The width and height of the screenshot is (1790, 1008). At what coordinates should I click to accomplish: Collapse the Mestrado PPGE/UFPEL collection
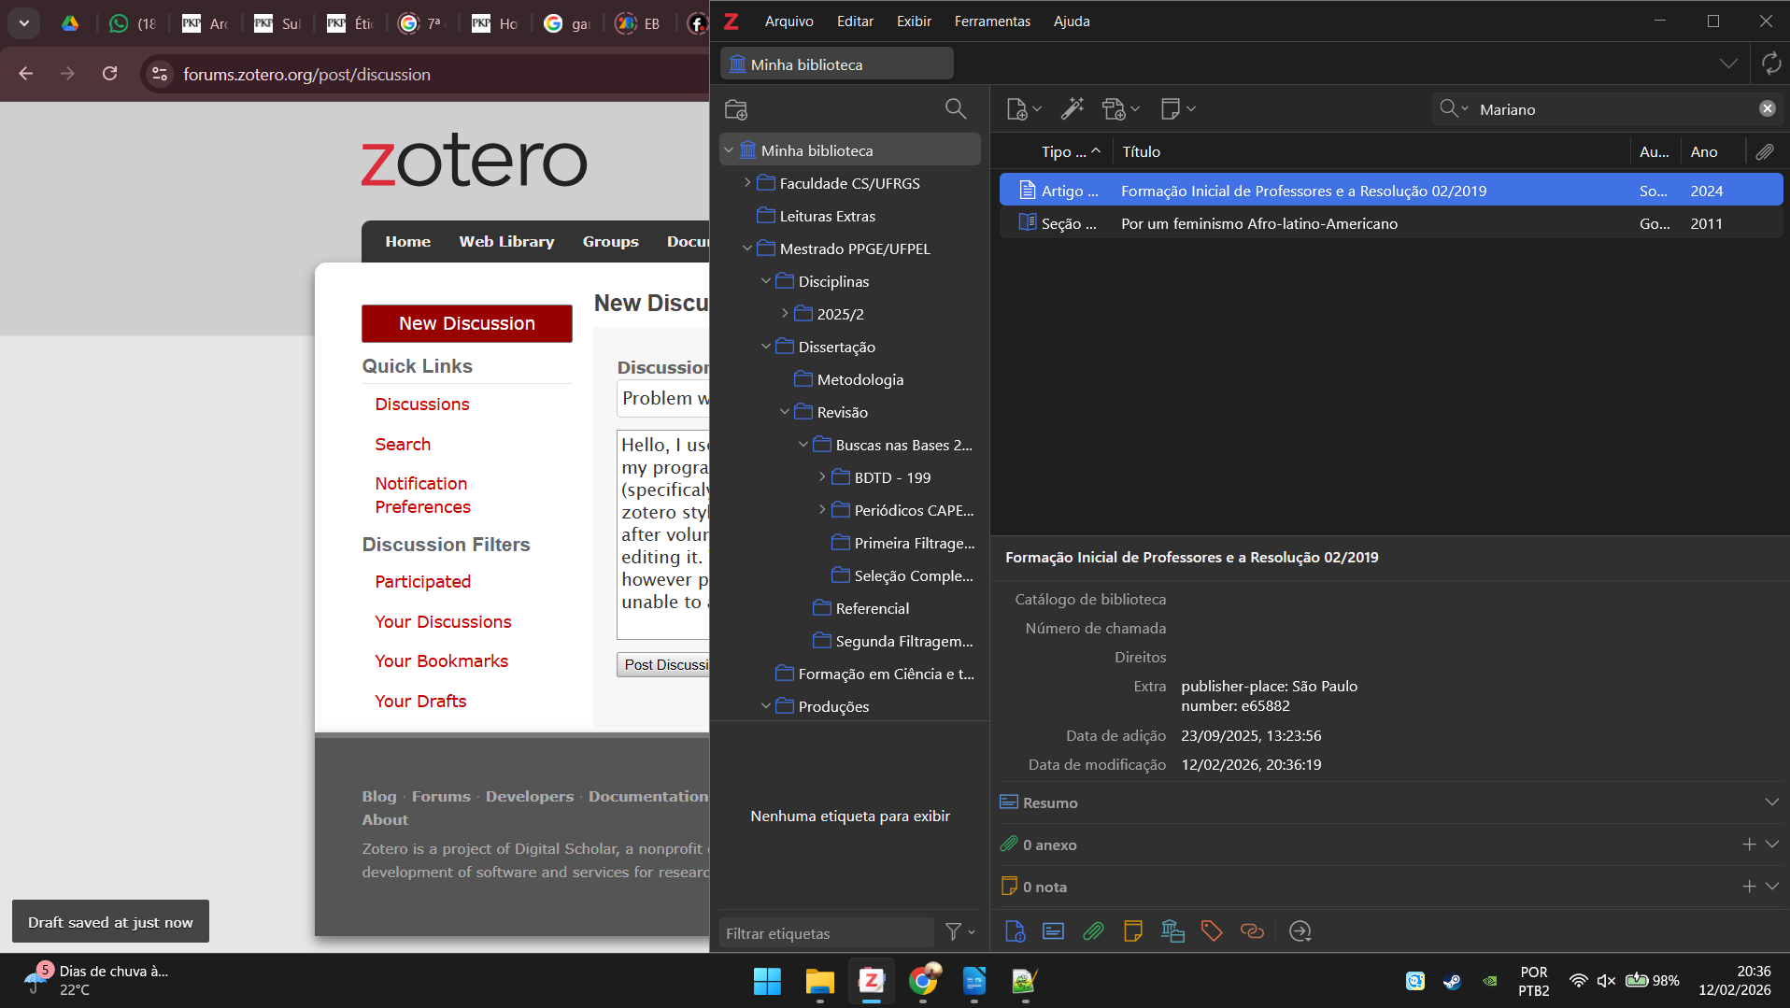747,248
